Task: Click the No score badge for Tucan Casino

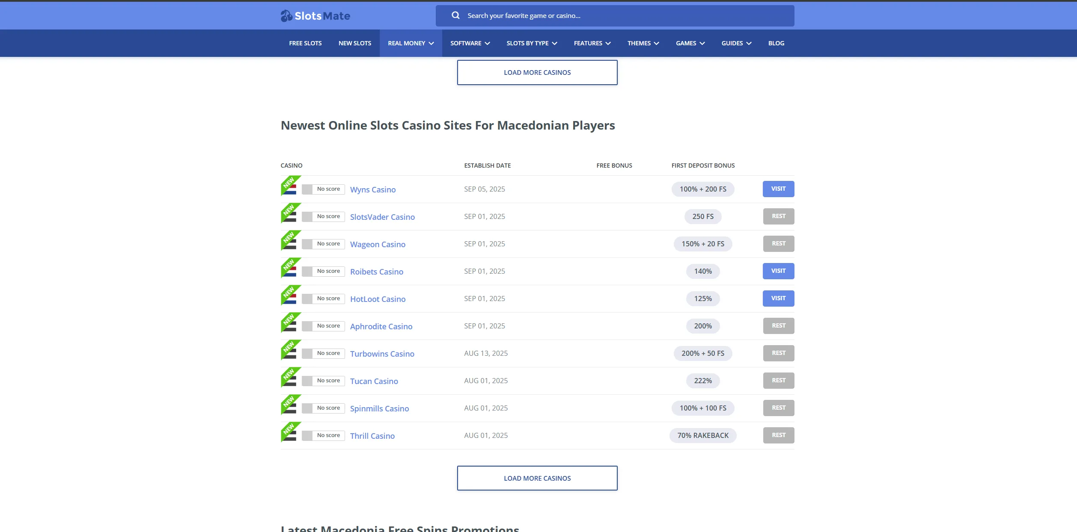Action: (x=323, y=381)
